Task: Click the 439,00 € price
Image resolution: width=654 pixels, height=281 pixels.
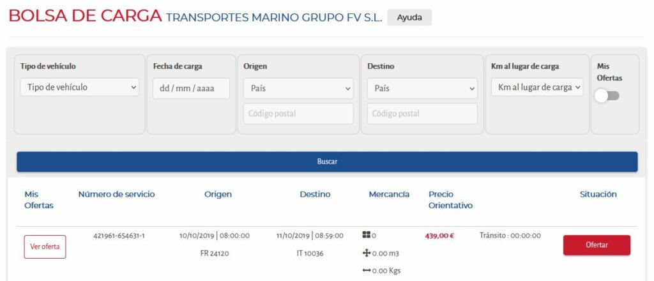Action: [x=439, y=236]
